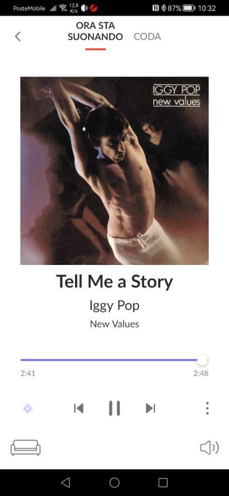229x496 pixels.
Task: Pause the current track
Action: click(114, 408)
